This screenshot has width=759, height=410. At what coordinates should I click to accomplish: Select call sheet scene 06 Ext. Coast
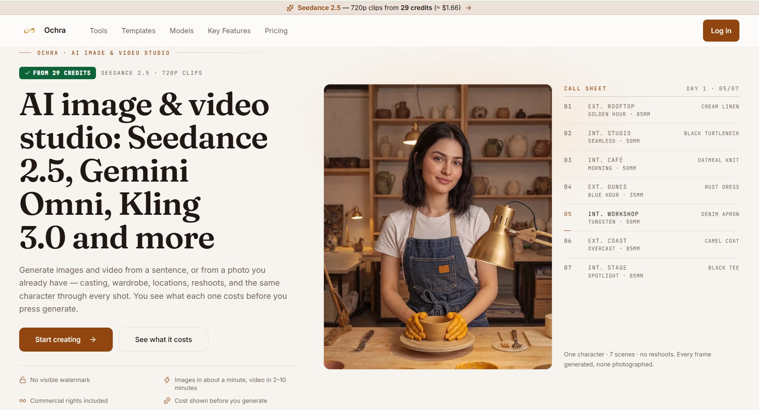(x=651, y=245)
